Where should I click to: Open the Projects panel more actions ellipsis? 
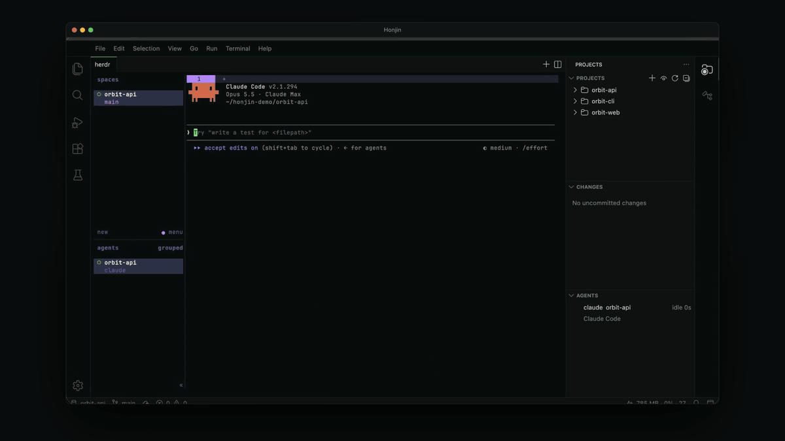pos(686,65)
